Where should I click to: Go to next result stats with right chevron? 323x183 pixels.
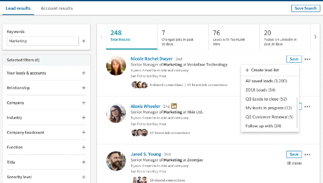[315, 37]
